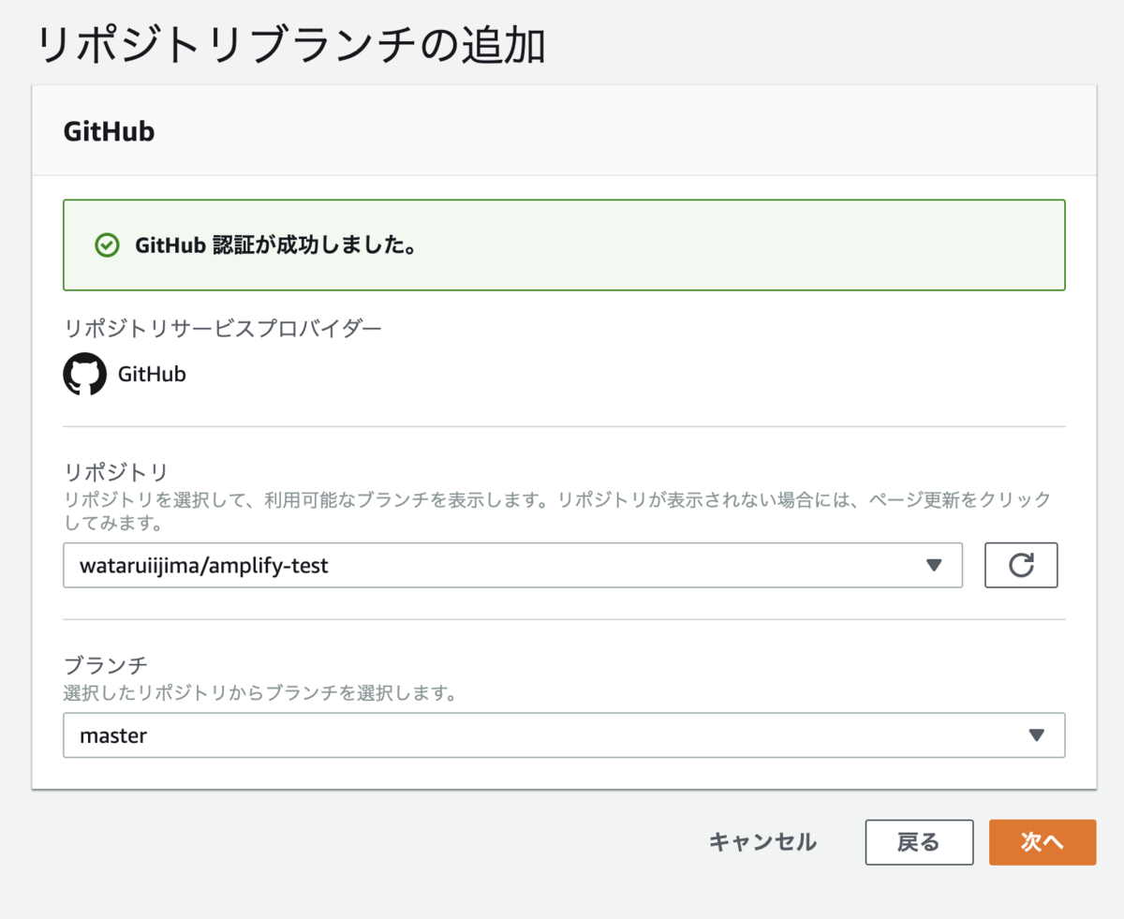Click the repository help text about ページ更新

coord(557,510)
